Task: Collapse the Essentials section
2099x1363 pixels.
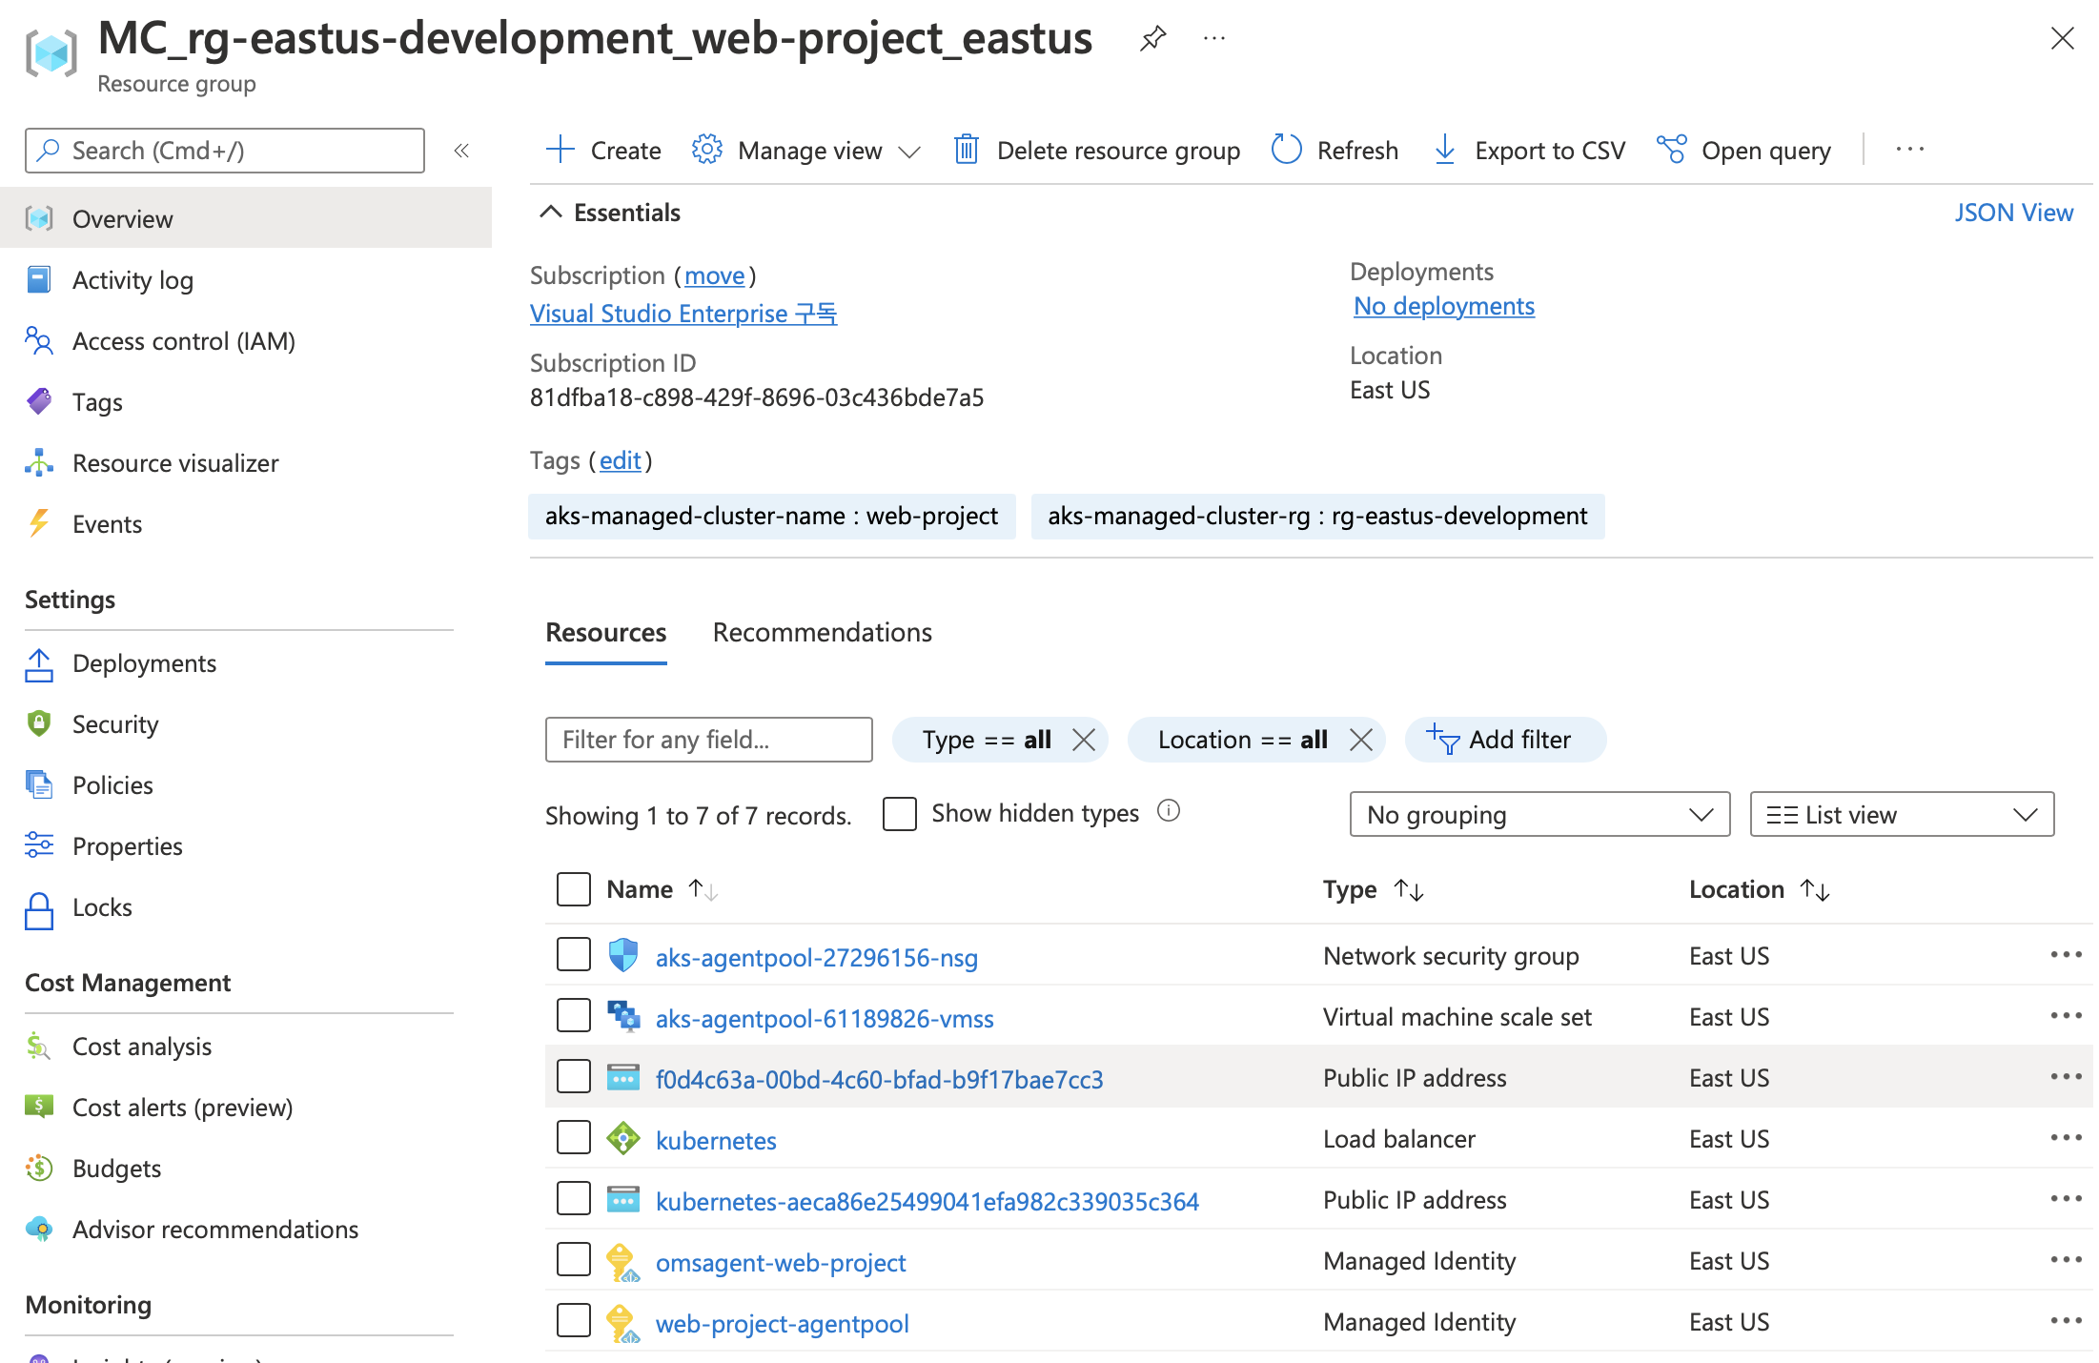Action: (x=551, y=213)
